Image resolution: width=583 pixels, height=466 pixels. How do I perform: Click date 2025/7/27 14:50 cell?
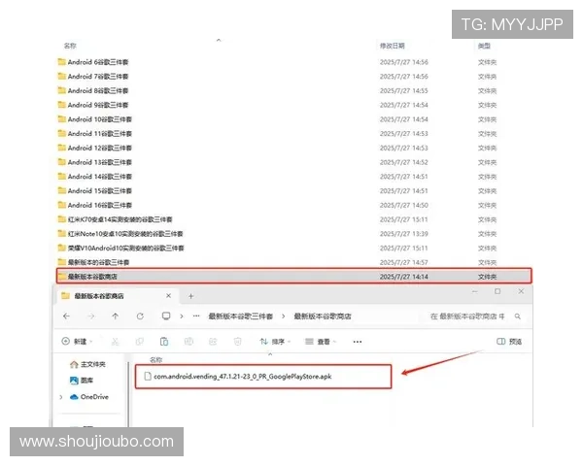pyautogui.click(x=404, y=205)
